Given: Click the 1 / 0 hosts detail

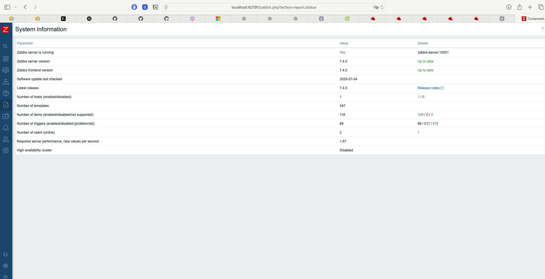Looking at the screenshot, I should click(421, 97).
